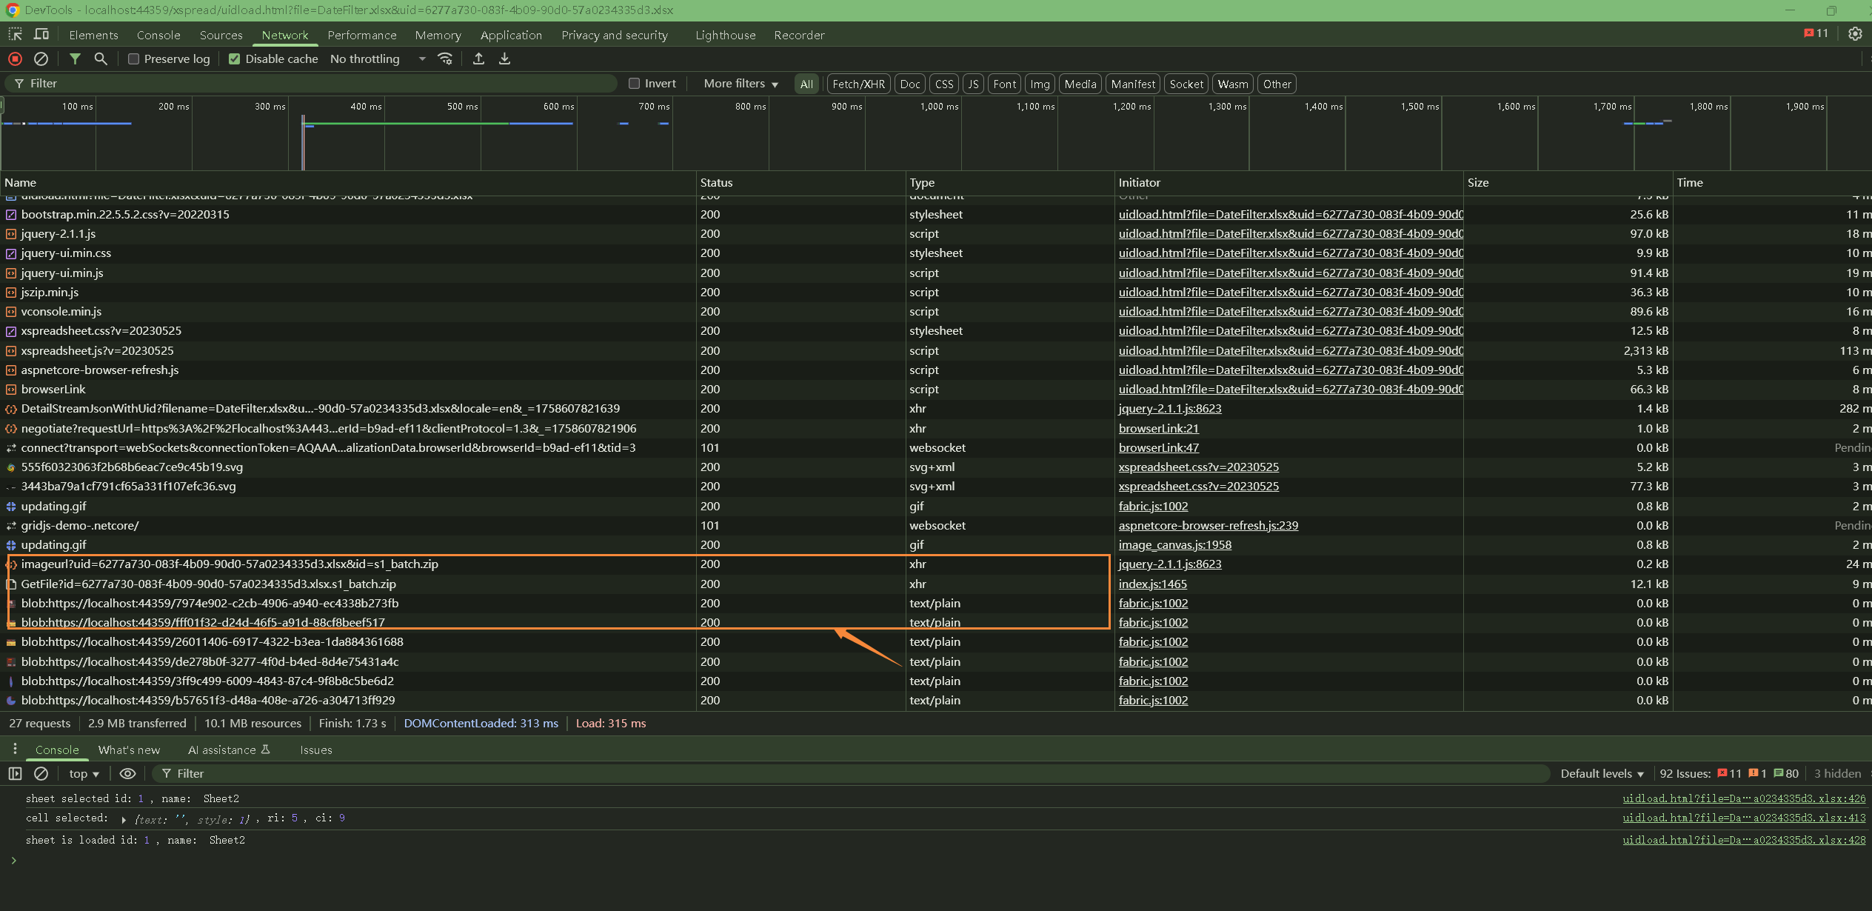Toggle the network filter funnel icon
Image resolution: width=1872 pixels, height=911 pixels.
[x=75, y=59]
